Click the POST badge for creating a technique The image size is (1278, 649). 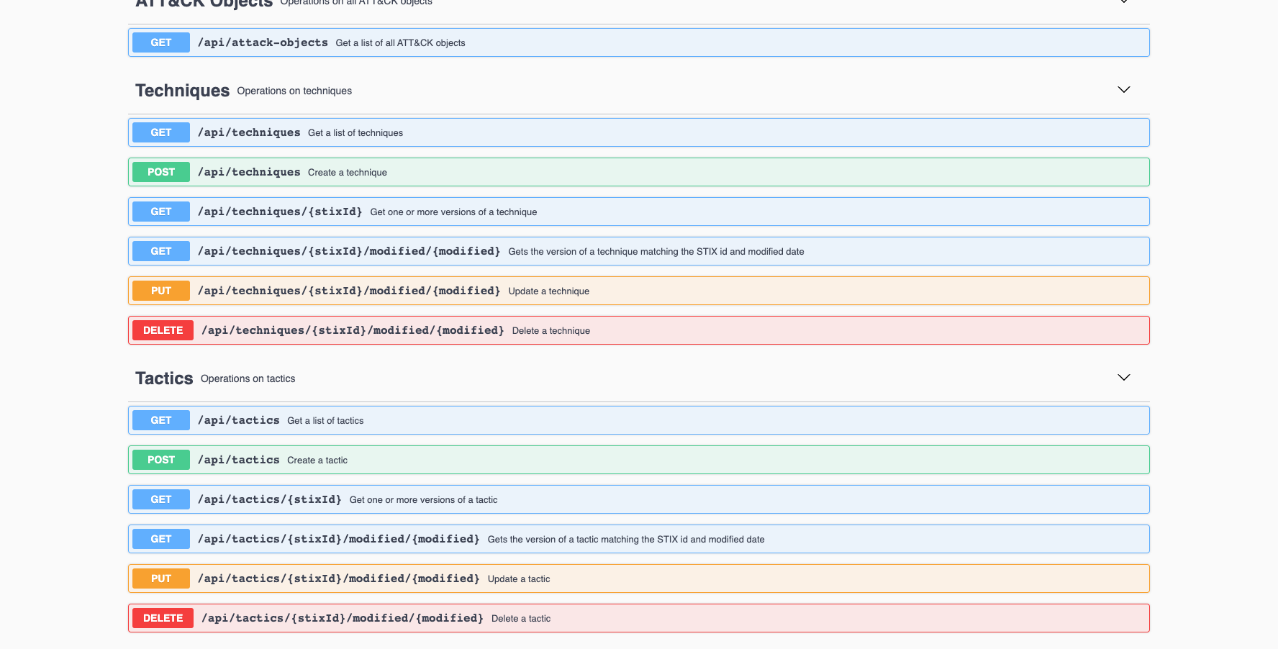(160, 171)
